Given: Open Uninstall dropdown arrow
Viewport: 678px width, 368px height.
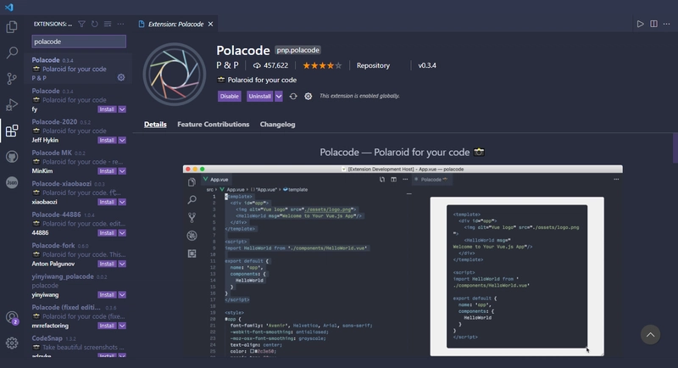Looking at the screenshot, I should [279, 97].
